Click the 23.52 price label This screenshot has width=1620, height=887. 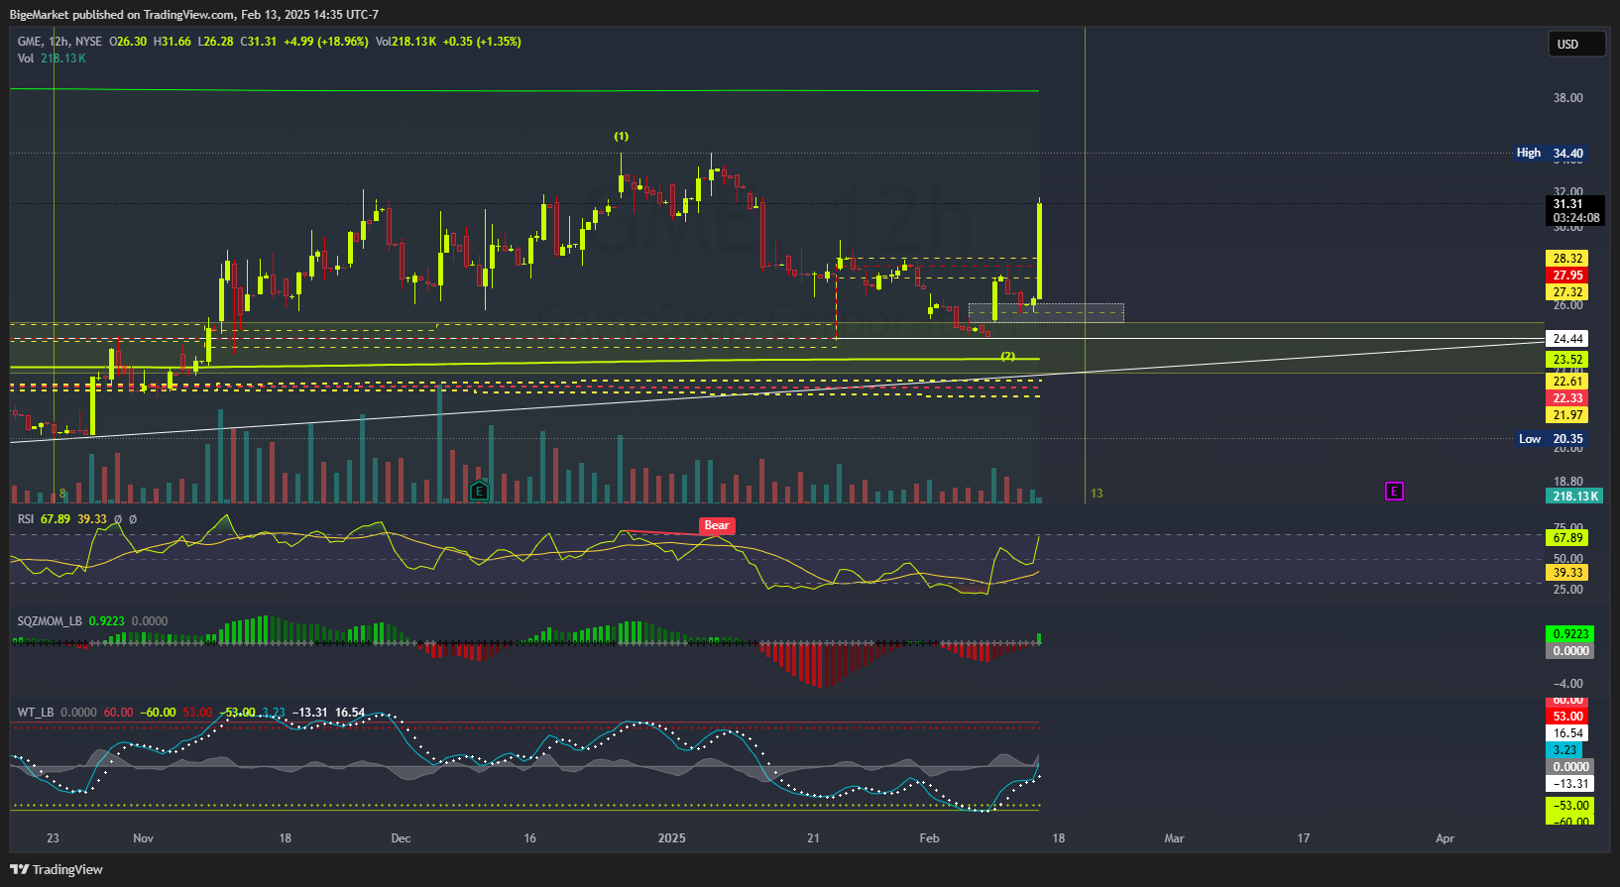[x=1566, y=360]
